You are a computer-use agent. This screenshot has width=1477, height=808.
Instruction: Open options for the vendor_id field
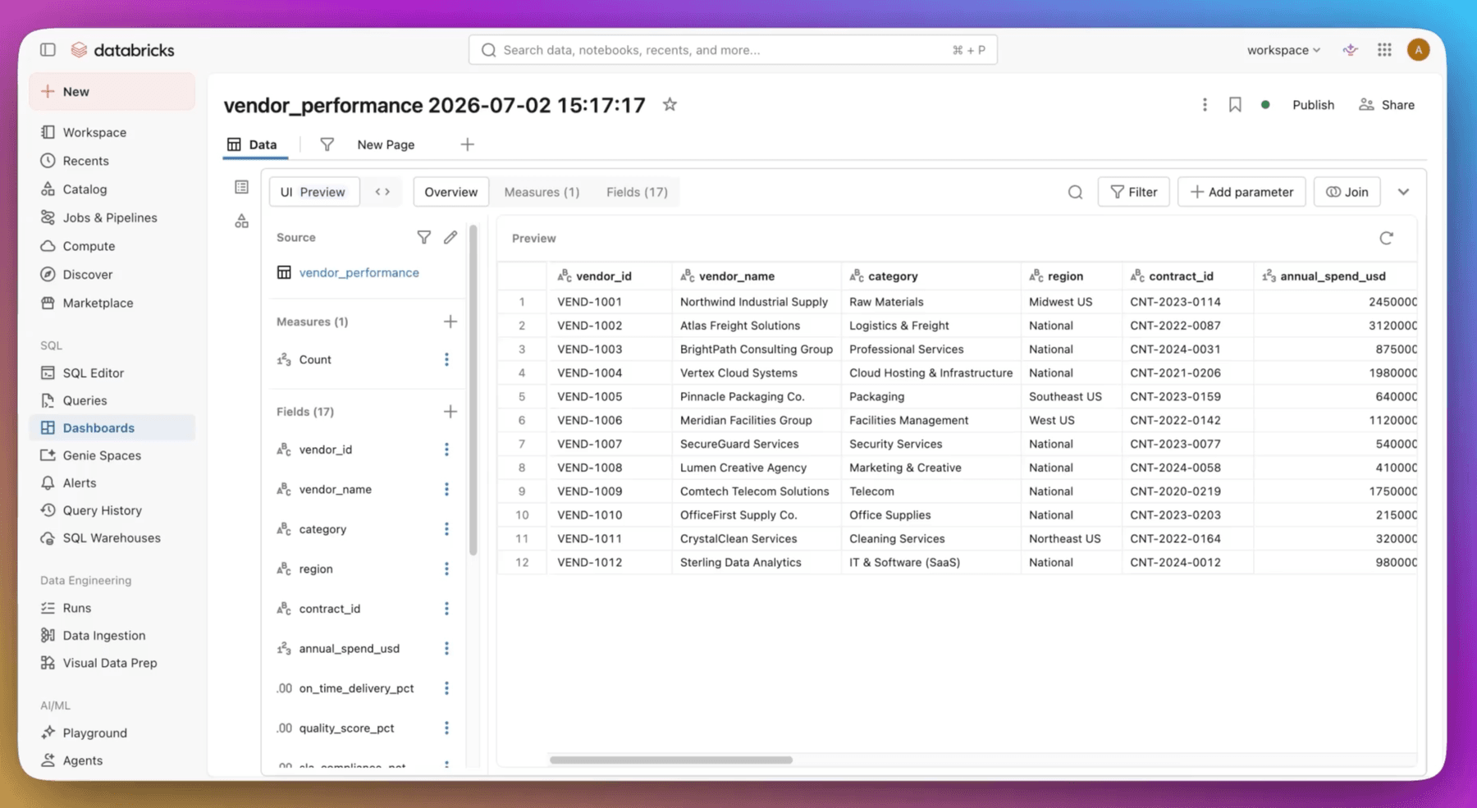point(446,450)
